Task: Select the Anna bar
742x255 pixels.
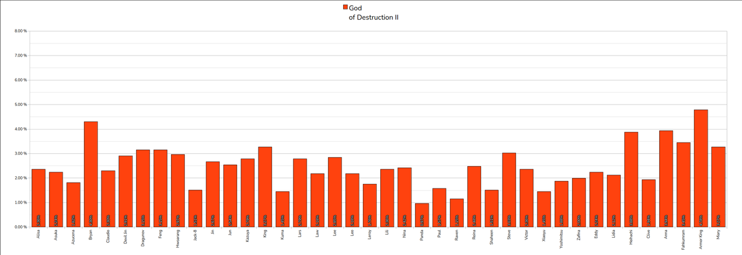Action: point(666,179)
